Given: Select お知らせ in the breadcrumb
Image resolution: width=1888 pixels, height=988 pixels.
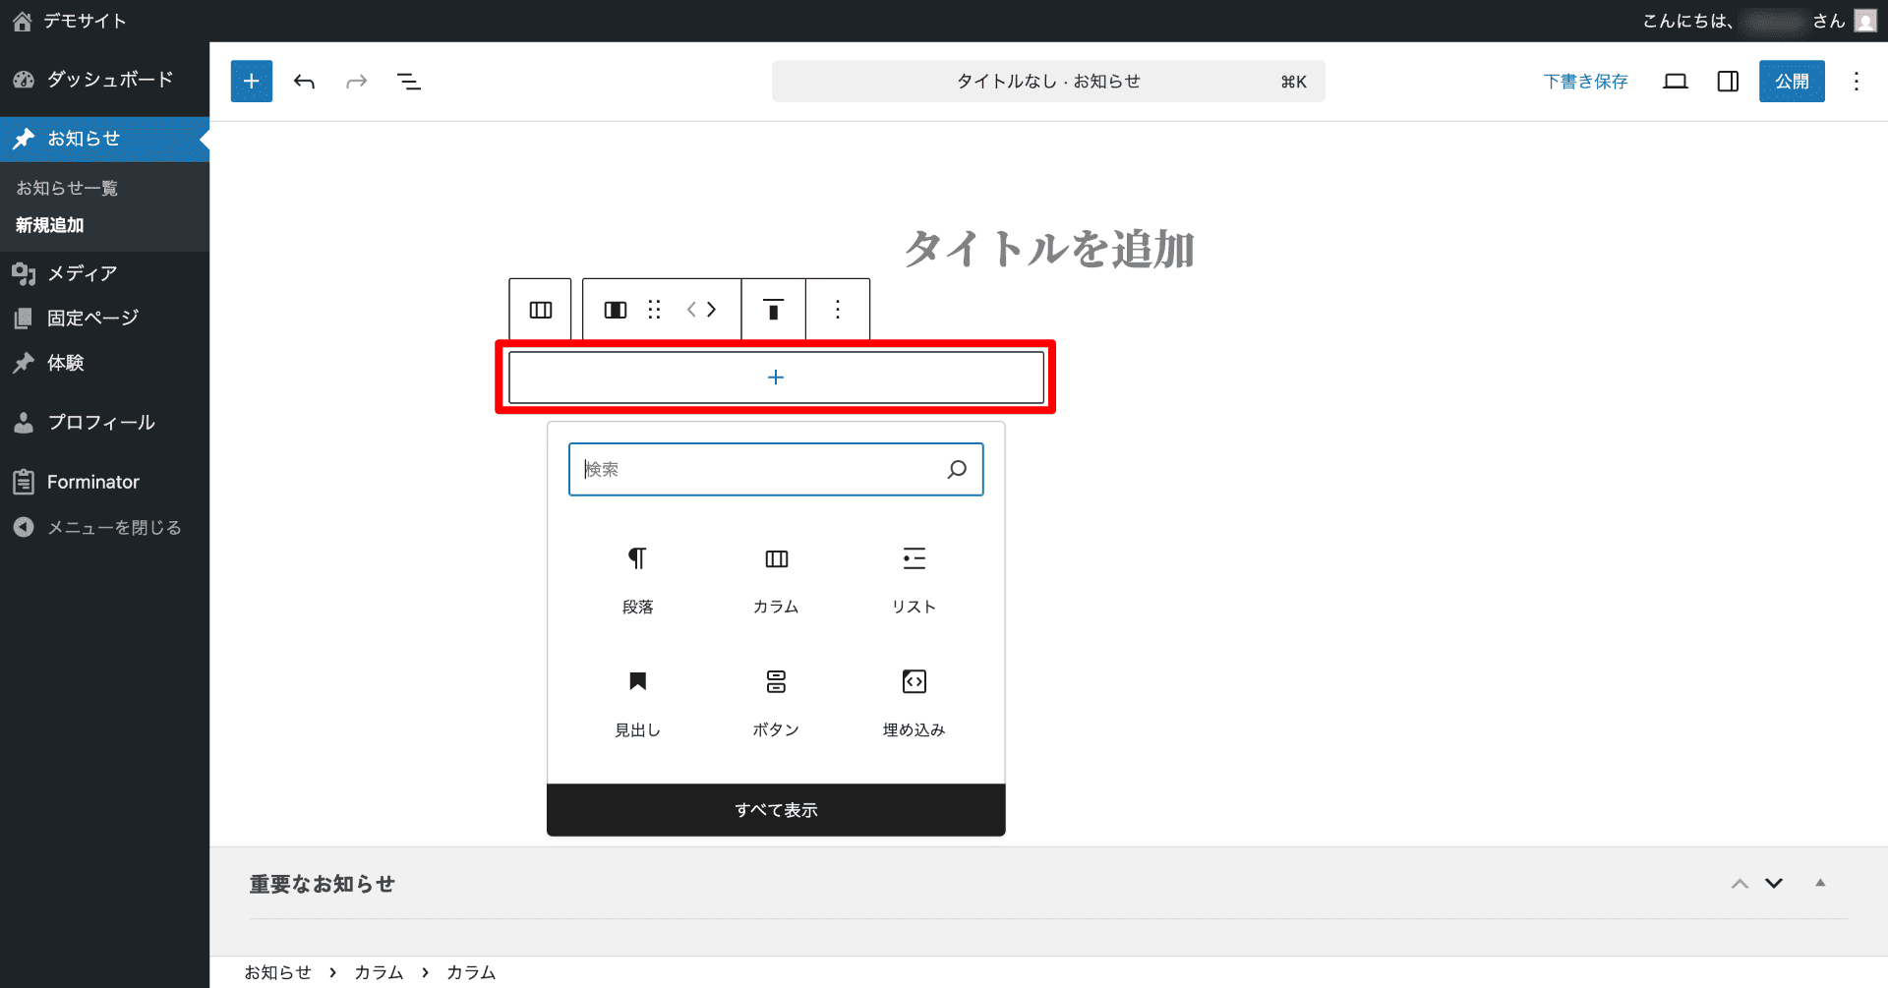Looking at the screenshot, I should coord(278,972).
